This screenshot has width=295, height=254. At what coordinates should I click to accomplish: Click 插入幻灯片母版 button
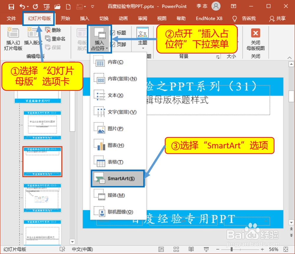13,39
